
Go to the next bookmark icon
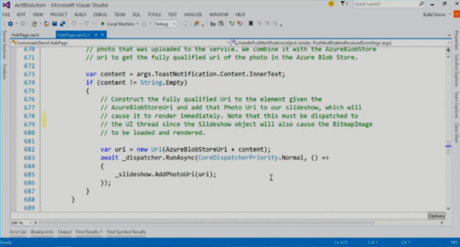pyautogui.click(x=267, y=24)
